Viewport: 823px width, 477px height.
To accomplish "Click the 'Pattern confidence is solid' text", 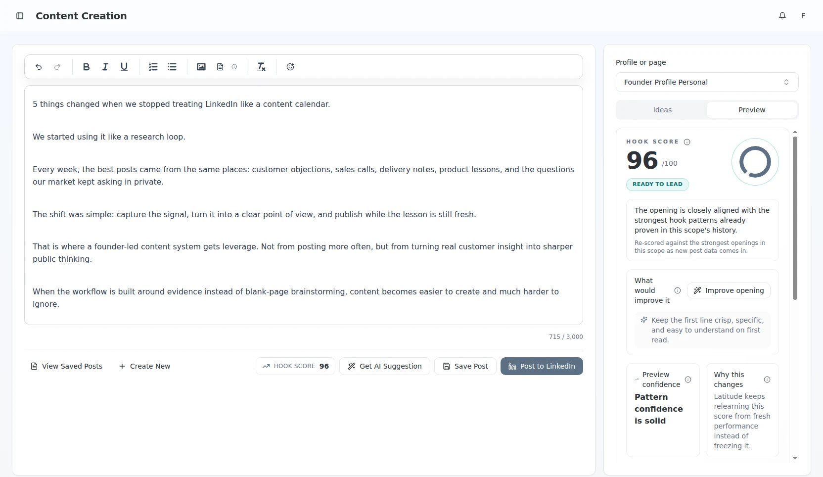I will [x=658, y=409].
